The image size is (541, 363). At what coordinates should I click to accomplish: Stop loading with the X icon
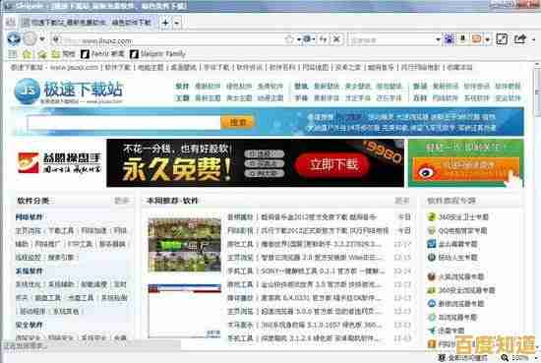coord(336,39)
